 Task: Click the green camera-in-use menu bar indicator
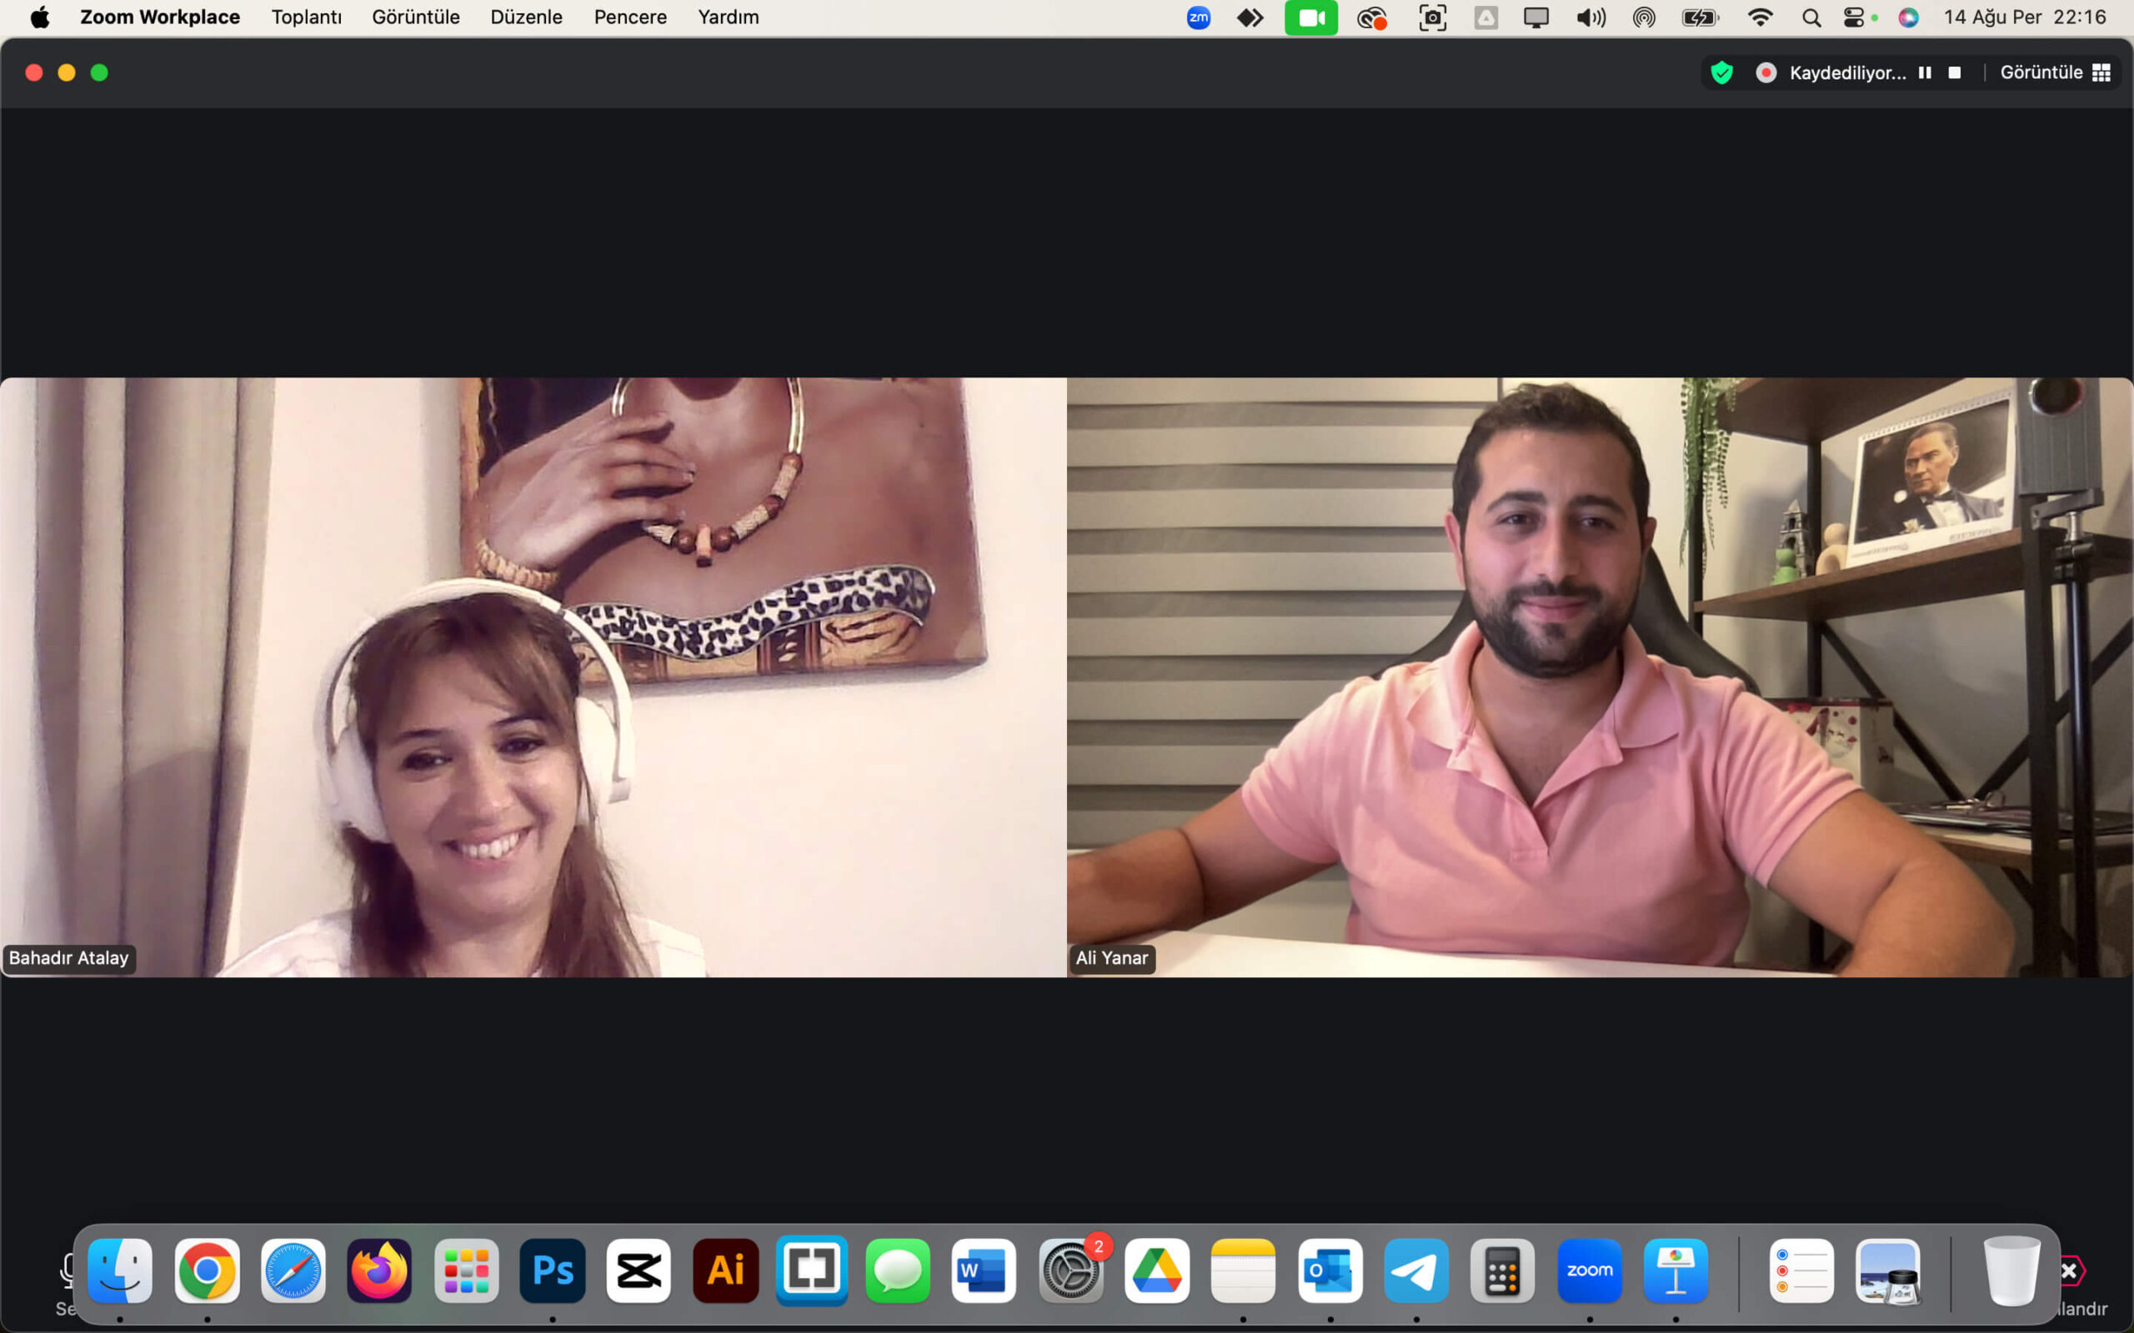click(1310, 17)
